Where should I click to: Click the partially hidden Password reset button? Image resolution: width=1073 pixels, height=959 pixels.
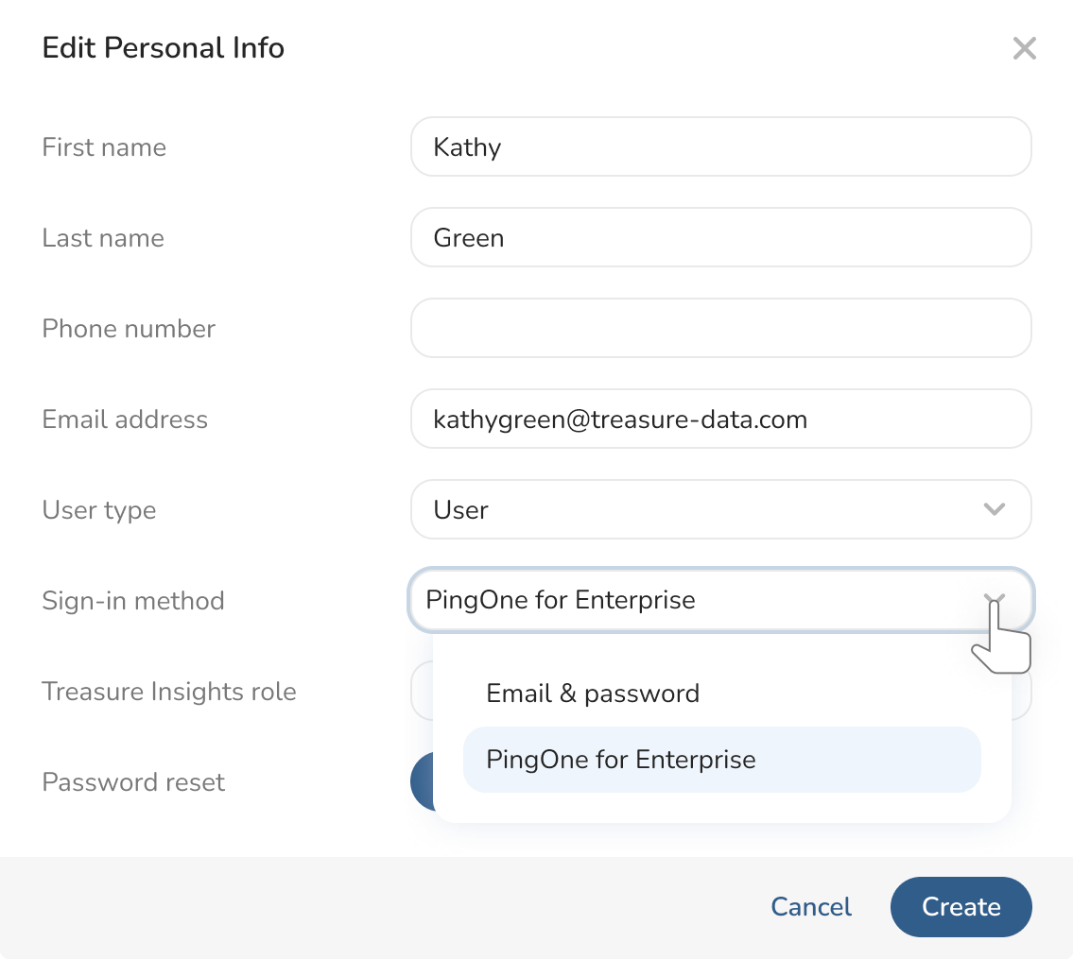tap(422, 782)
